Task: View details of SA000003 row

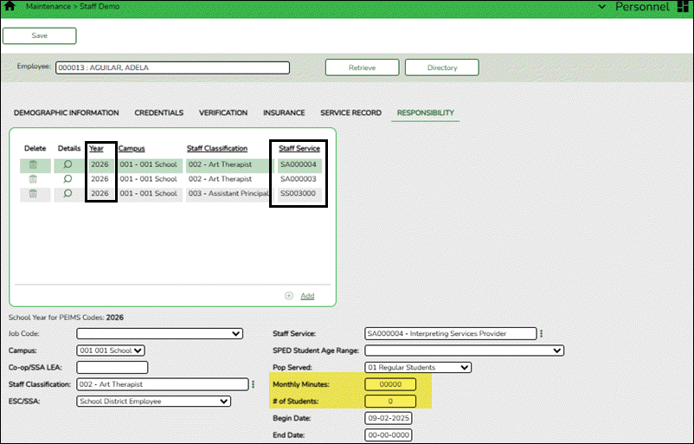Action: 68,179
